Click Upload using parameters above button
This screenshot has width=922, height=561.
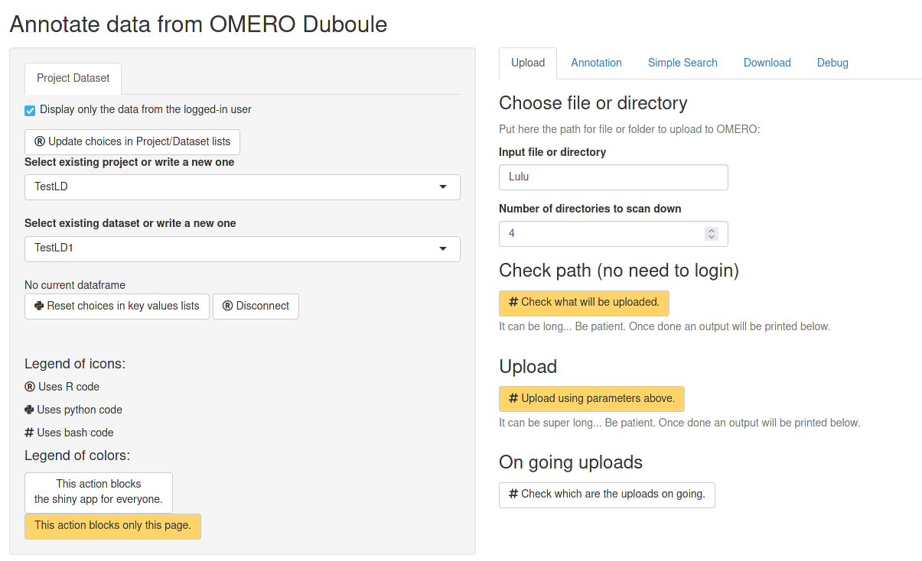click(x=591, y=399)
